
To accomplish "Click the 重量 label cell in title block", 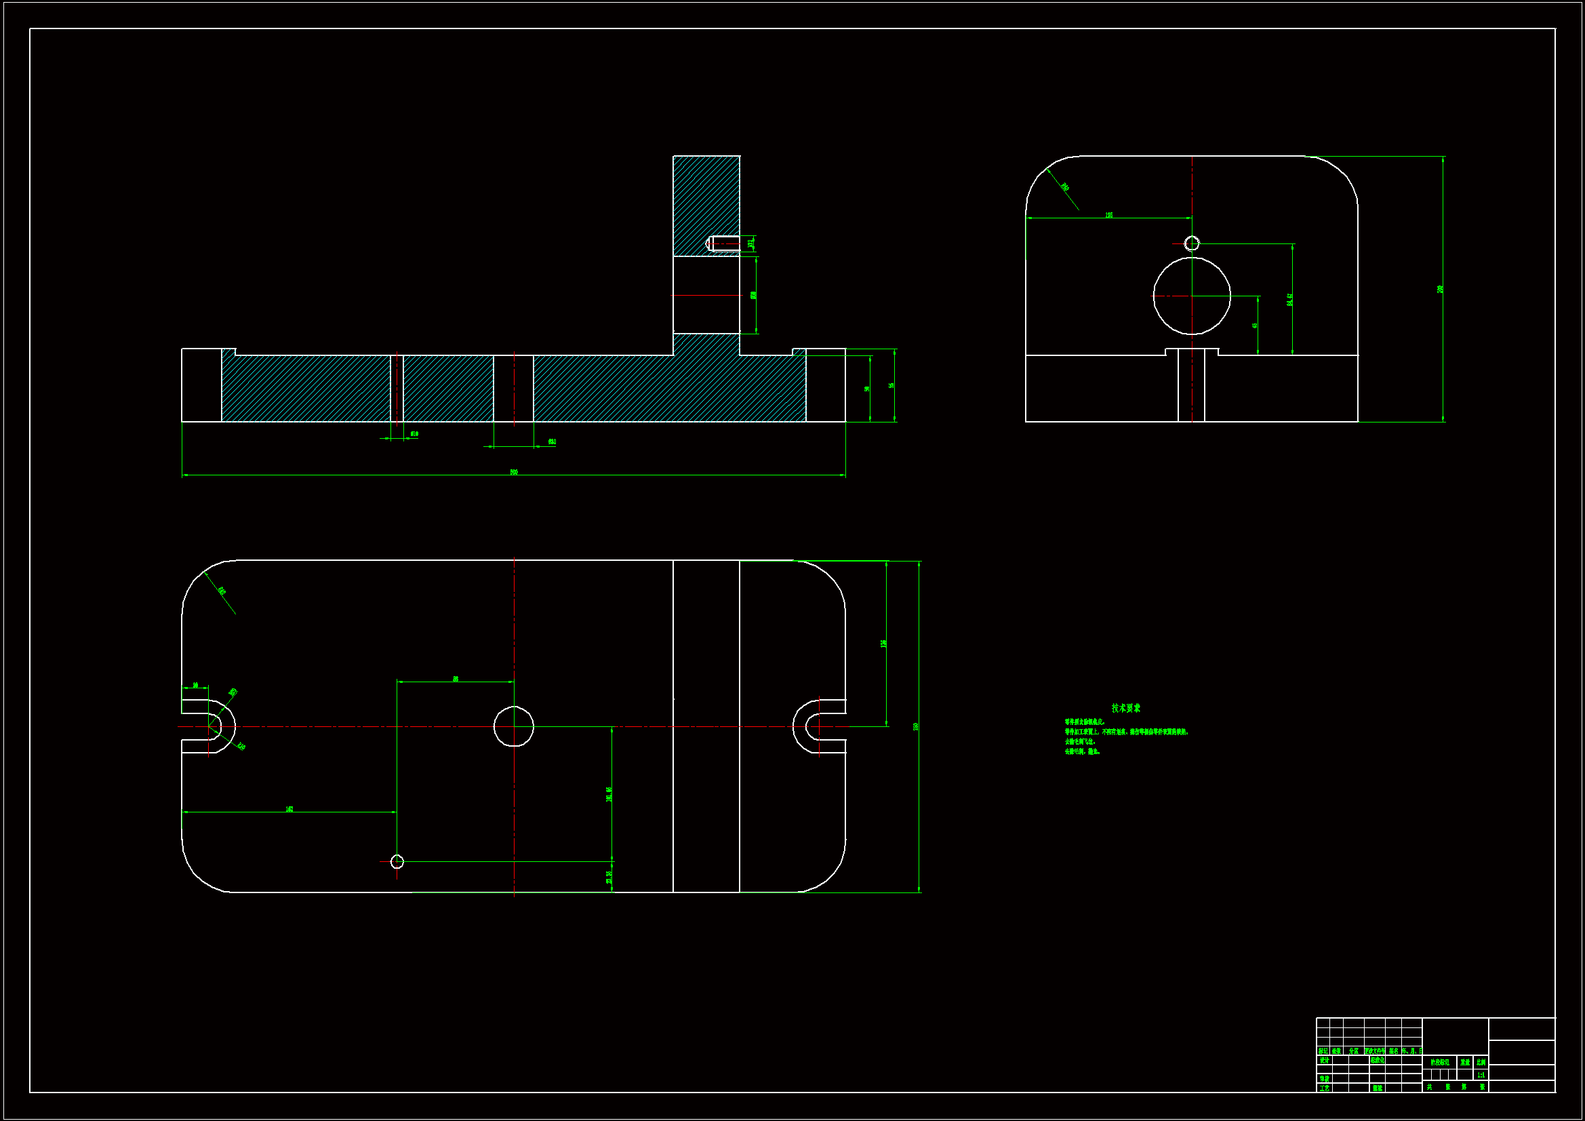I will [1464, 1062].
